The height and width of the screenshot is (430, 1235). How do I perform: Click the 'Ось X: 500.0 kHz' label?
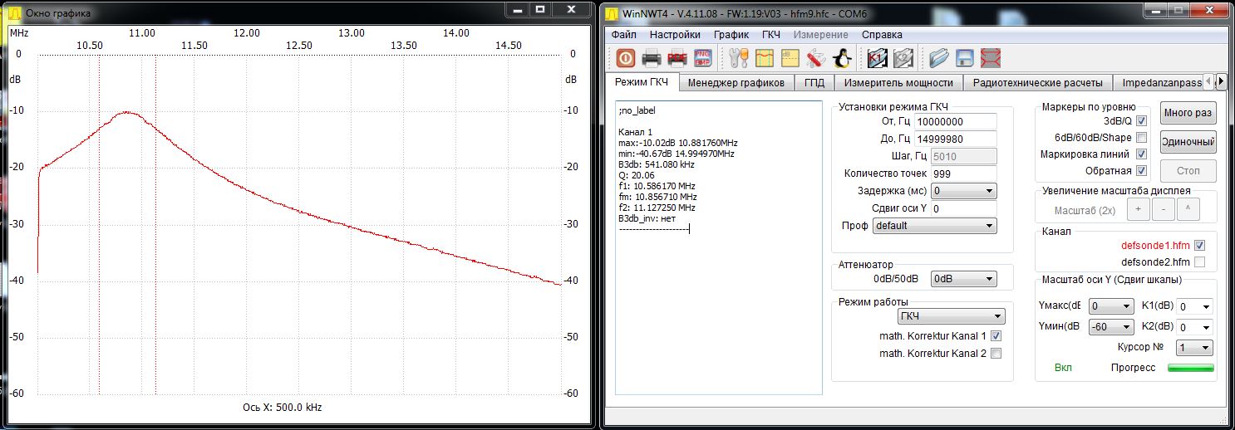click(x=282, y=408)
